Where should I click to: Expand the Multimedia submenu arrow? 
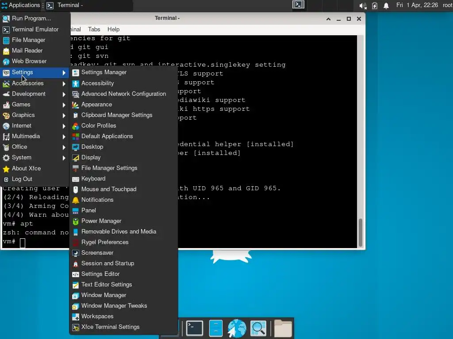[x=64, y=137]
